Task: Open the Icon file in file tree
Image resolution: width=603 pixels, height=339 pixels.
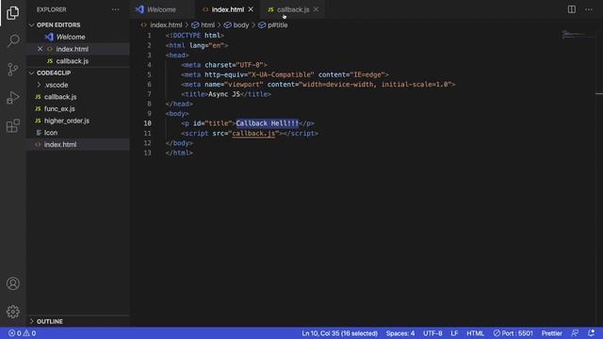Action: [x=51, y=133]
